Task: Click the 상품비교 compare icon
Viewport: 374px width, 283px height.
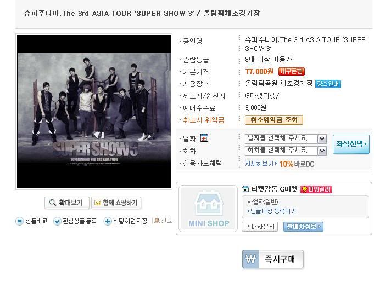Action: (x=19, y=221)
